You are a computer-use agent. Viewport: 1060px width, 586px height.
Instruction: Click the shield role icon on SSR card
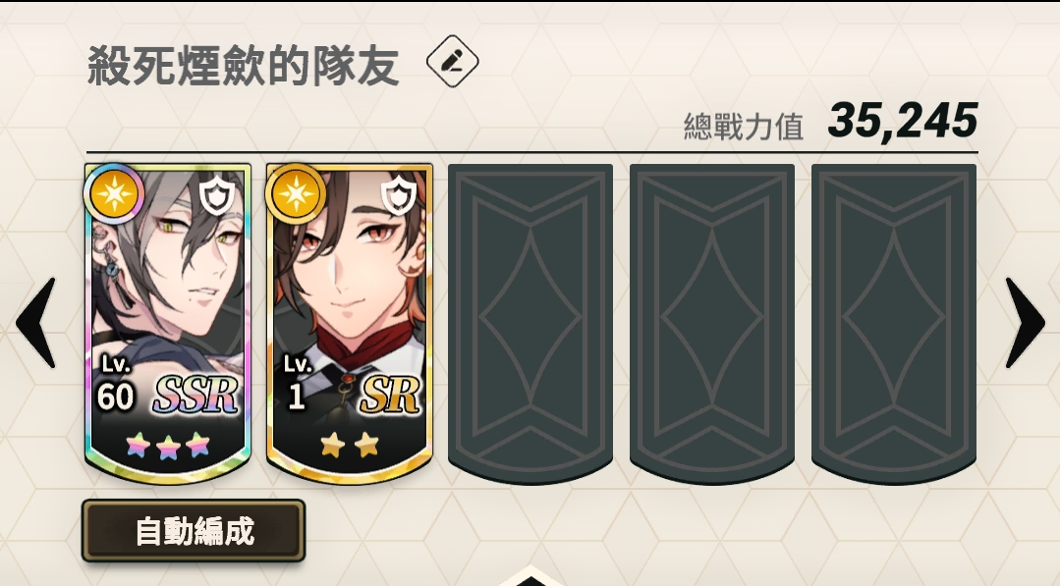pyautogui.click(x=217, y=194)
